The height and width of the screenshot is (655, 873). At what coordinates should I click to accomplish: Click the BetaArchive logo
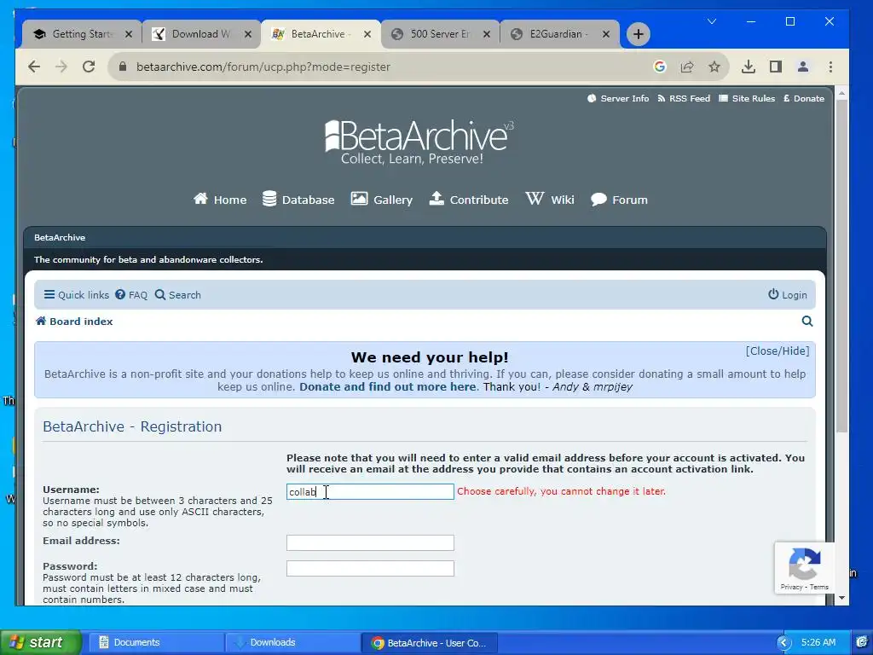tap(419, 142)
